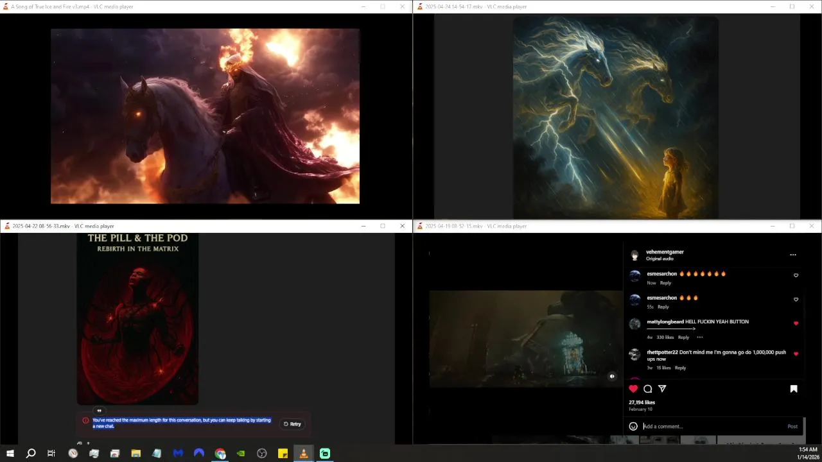Toggle the video mute speaker icon
This screenshot has height=462, width=822.
(612, 377)
